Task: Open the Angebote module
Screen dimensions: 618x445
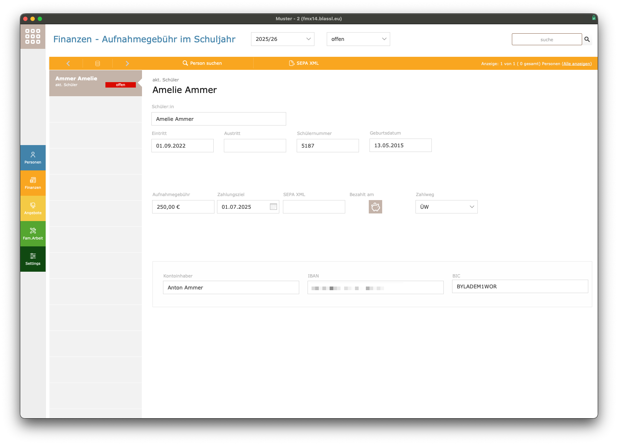Action: point(33,208)
